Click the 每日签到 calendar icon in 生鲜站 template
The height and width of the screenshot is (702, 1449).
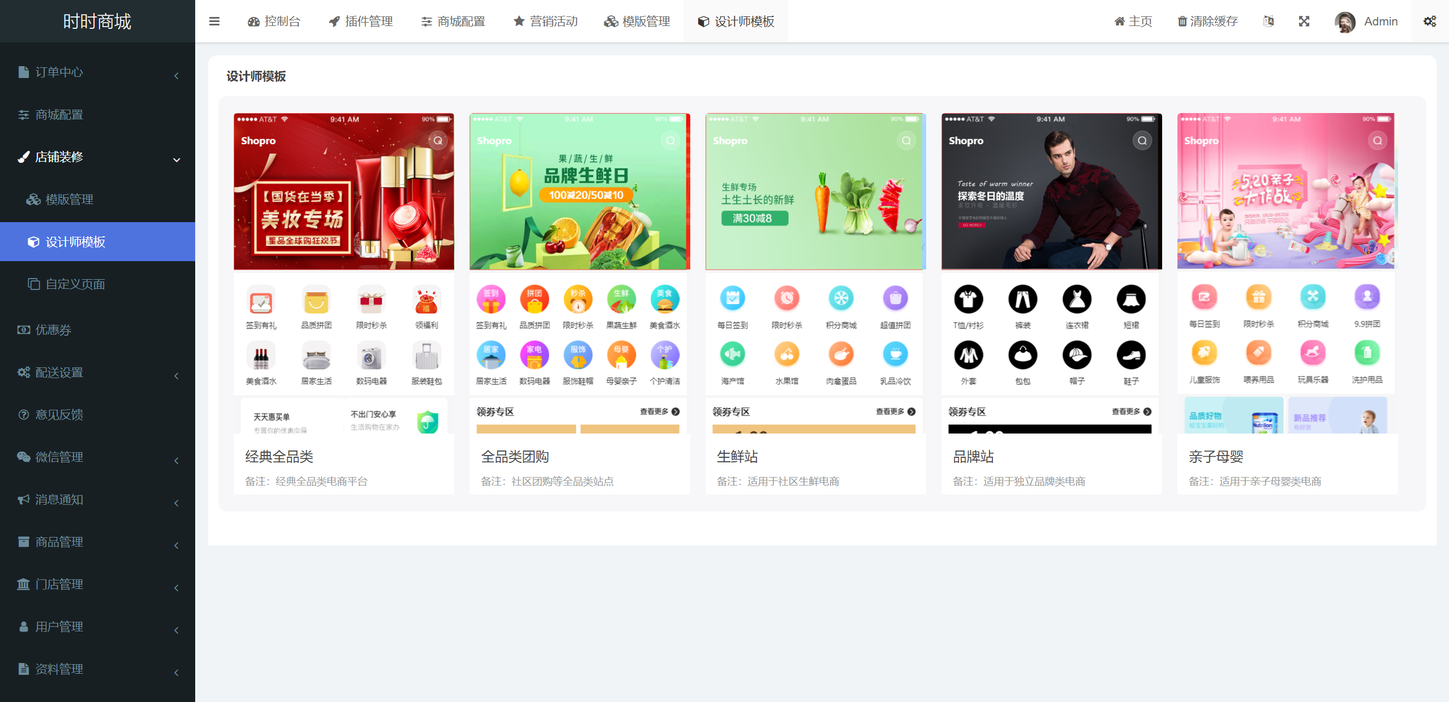click(x=733, y=298)
